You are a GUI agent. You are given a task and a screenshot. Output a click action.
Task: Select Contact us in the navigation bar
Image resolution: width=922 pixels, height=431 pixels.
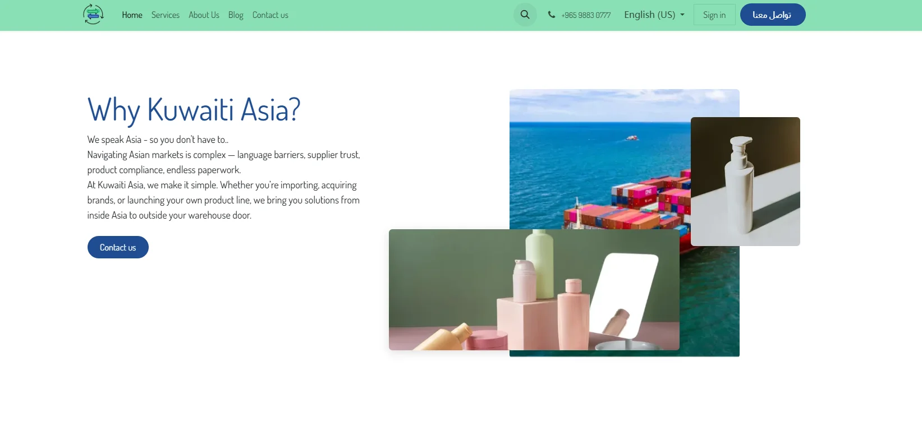270,15
